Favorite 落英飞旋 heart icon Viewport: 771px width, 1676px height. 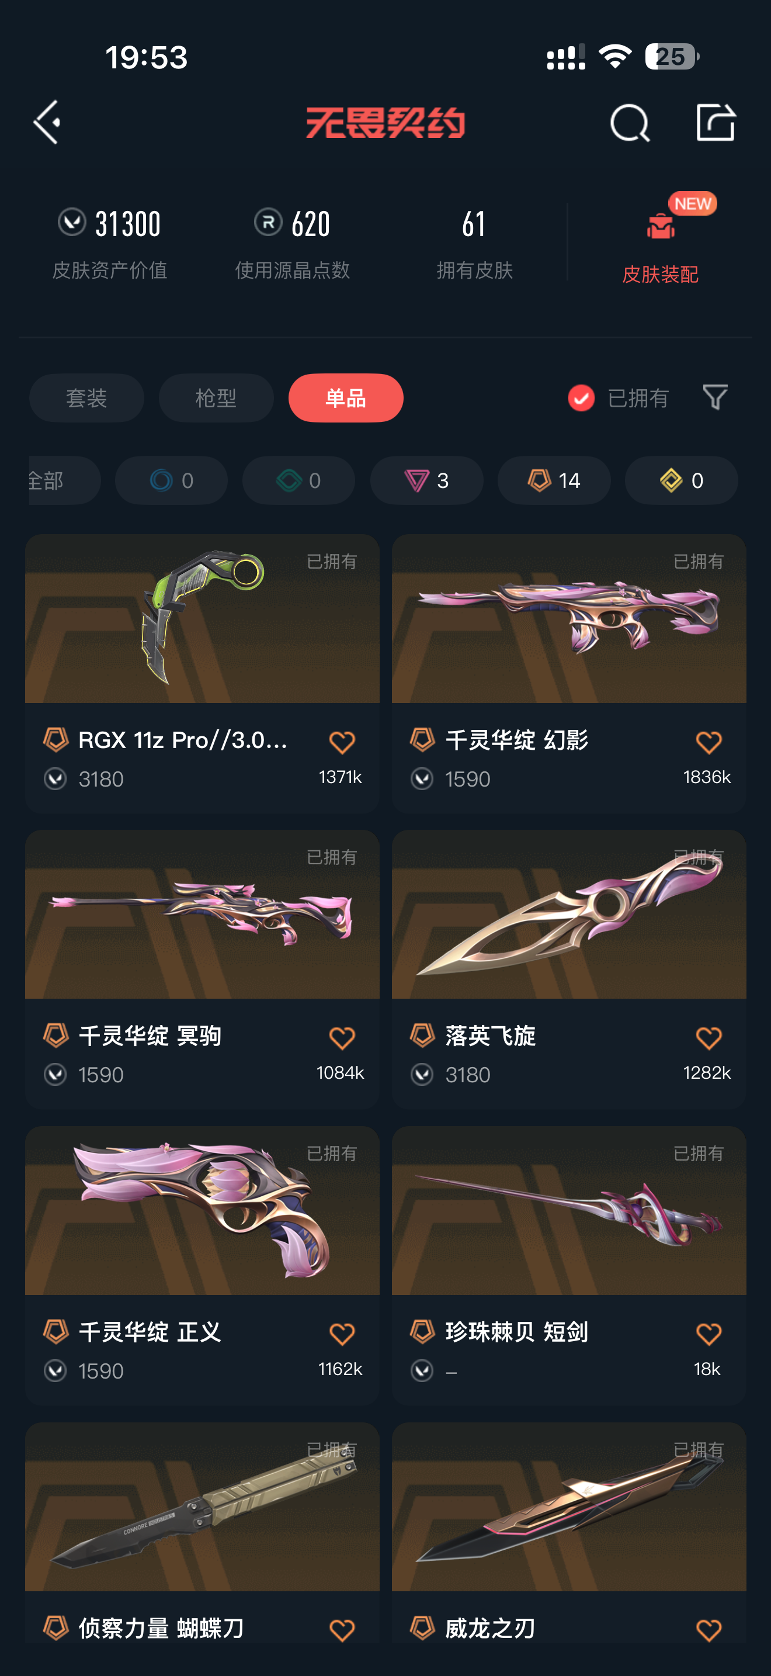pyautogui.click(x=709, y=1038)
